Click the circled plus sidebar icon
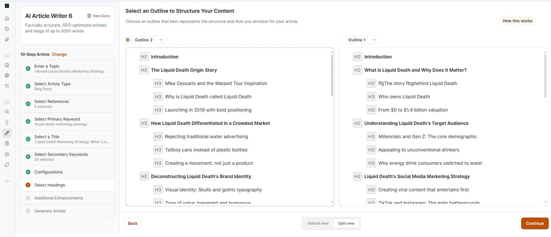This screenshot has width=551, height=237. tap(7, 154)
